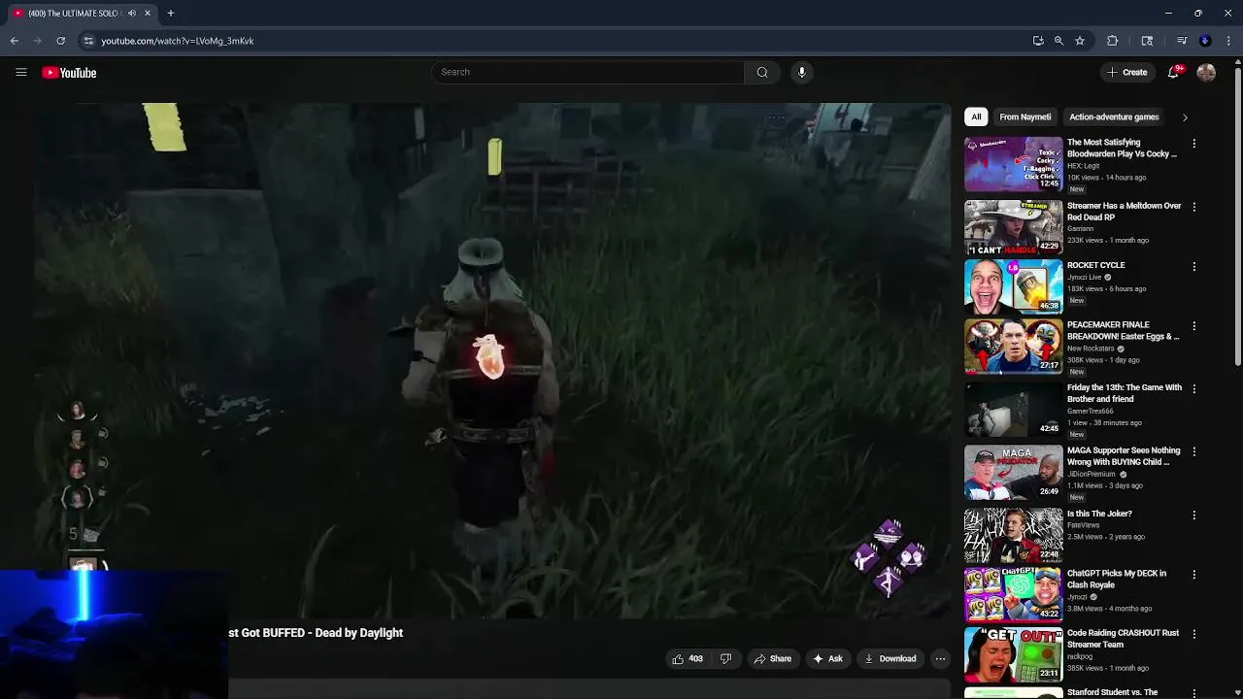
Task: Click thumbnail of 'Is this The Joker?'
Action: (1013, 535)
